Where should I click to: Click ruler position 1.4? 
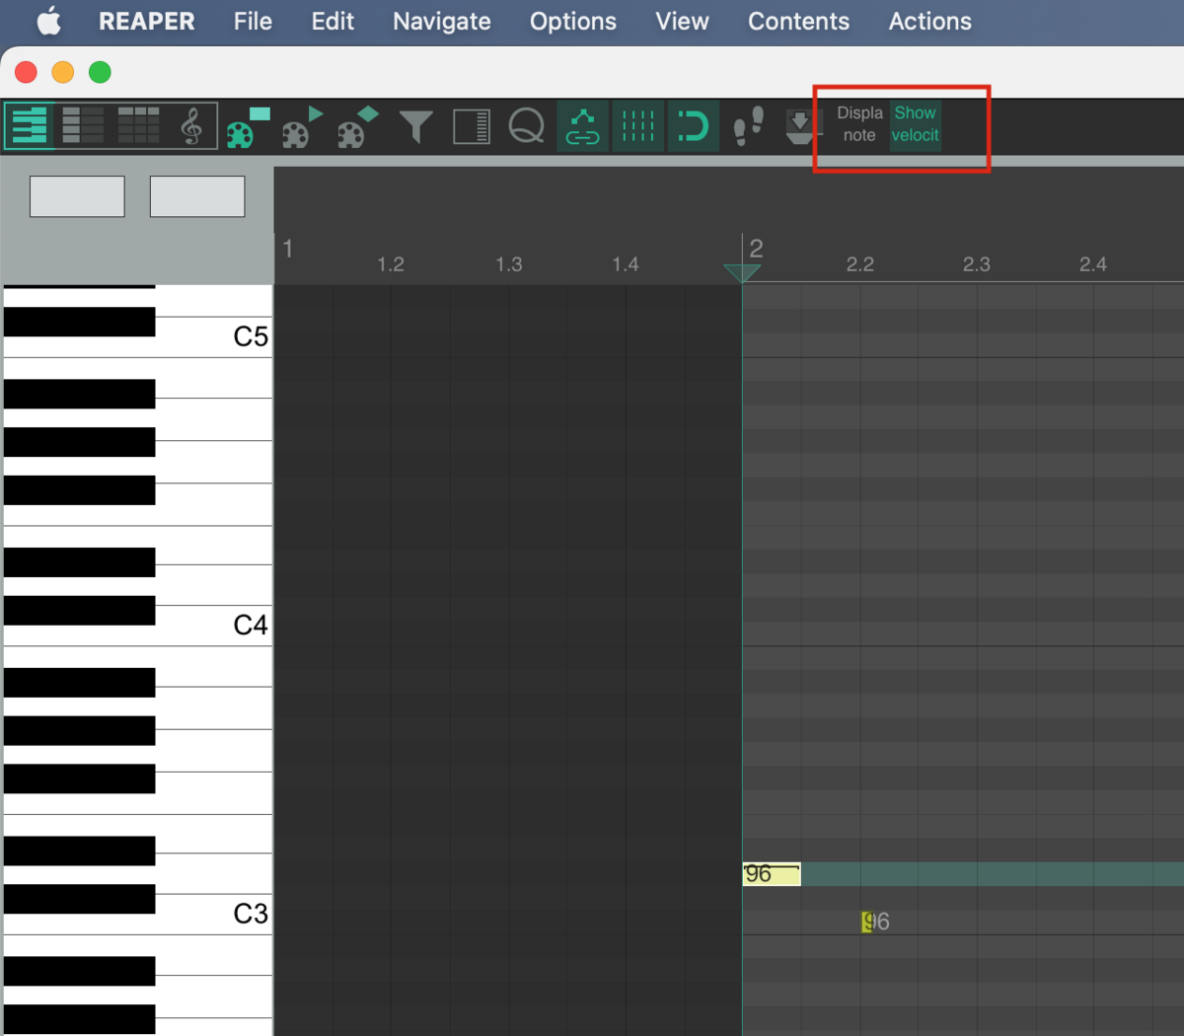point(626,264)
